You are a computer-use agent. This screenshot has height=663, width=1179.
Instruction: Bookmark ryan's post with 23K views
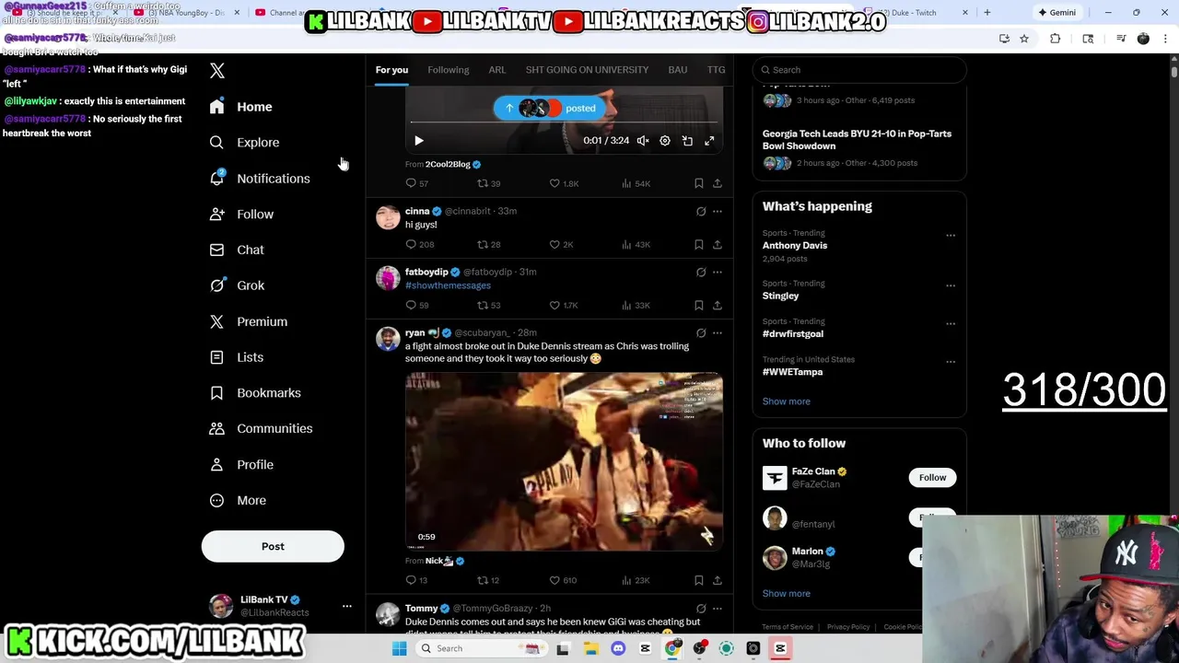pyautogui.click(x=699, y=580)
